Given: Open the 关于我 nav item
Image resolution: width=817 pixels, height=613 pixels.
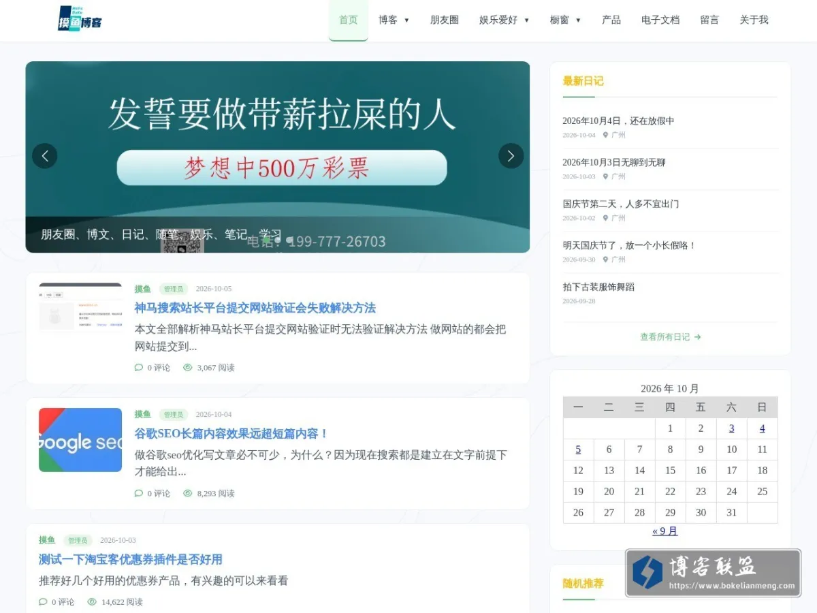Looking at the screenshot, I should pos(754,20).
